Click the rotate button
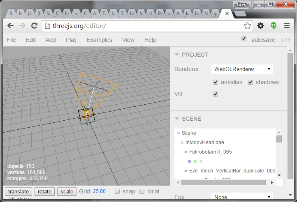Viewport: 297px width, 202px height. pyautogui.click(x=44, y=191)
